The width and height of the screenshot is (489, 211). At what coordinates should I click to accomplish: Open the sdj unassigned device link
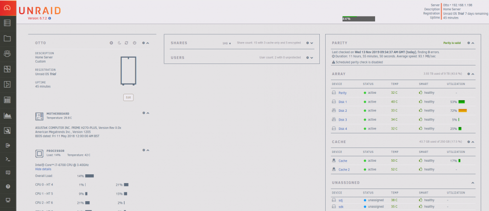340,200
